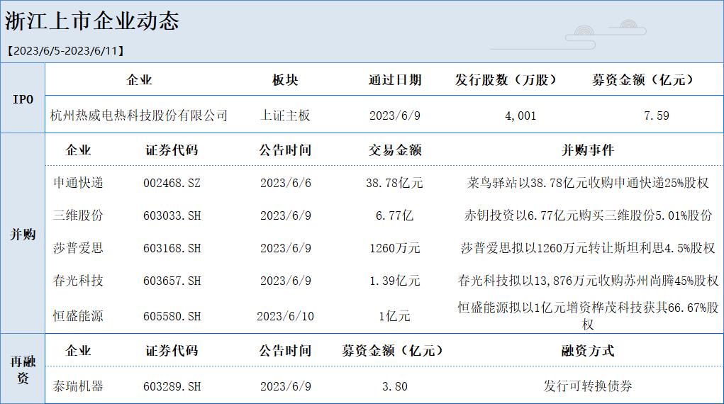Viewport: 724px width, 404px height.
Task: Click stock code 002468.SZ
Action: 172,184
